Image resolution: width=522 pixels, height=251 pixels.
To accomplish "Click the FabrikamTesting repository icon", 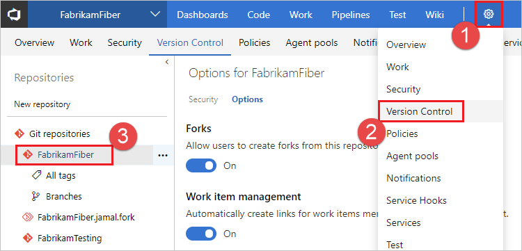I will 28,238.
